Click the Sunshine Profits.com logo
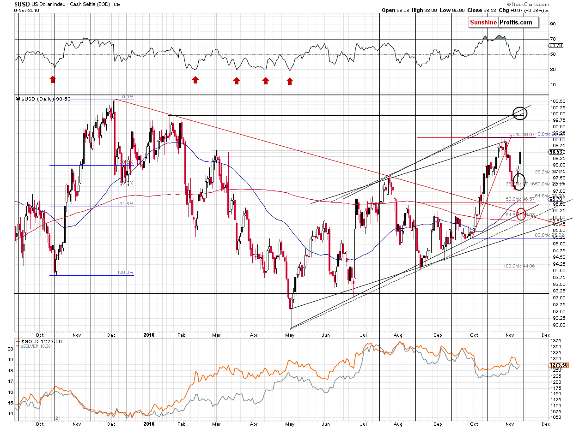 (503, 22)
